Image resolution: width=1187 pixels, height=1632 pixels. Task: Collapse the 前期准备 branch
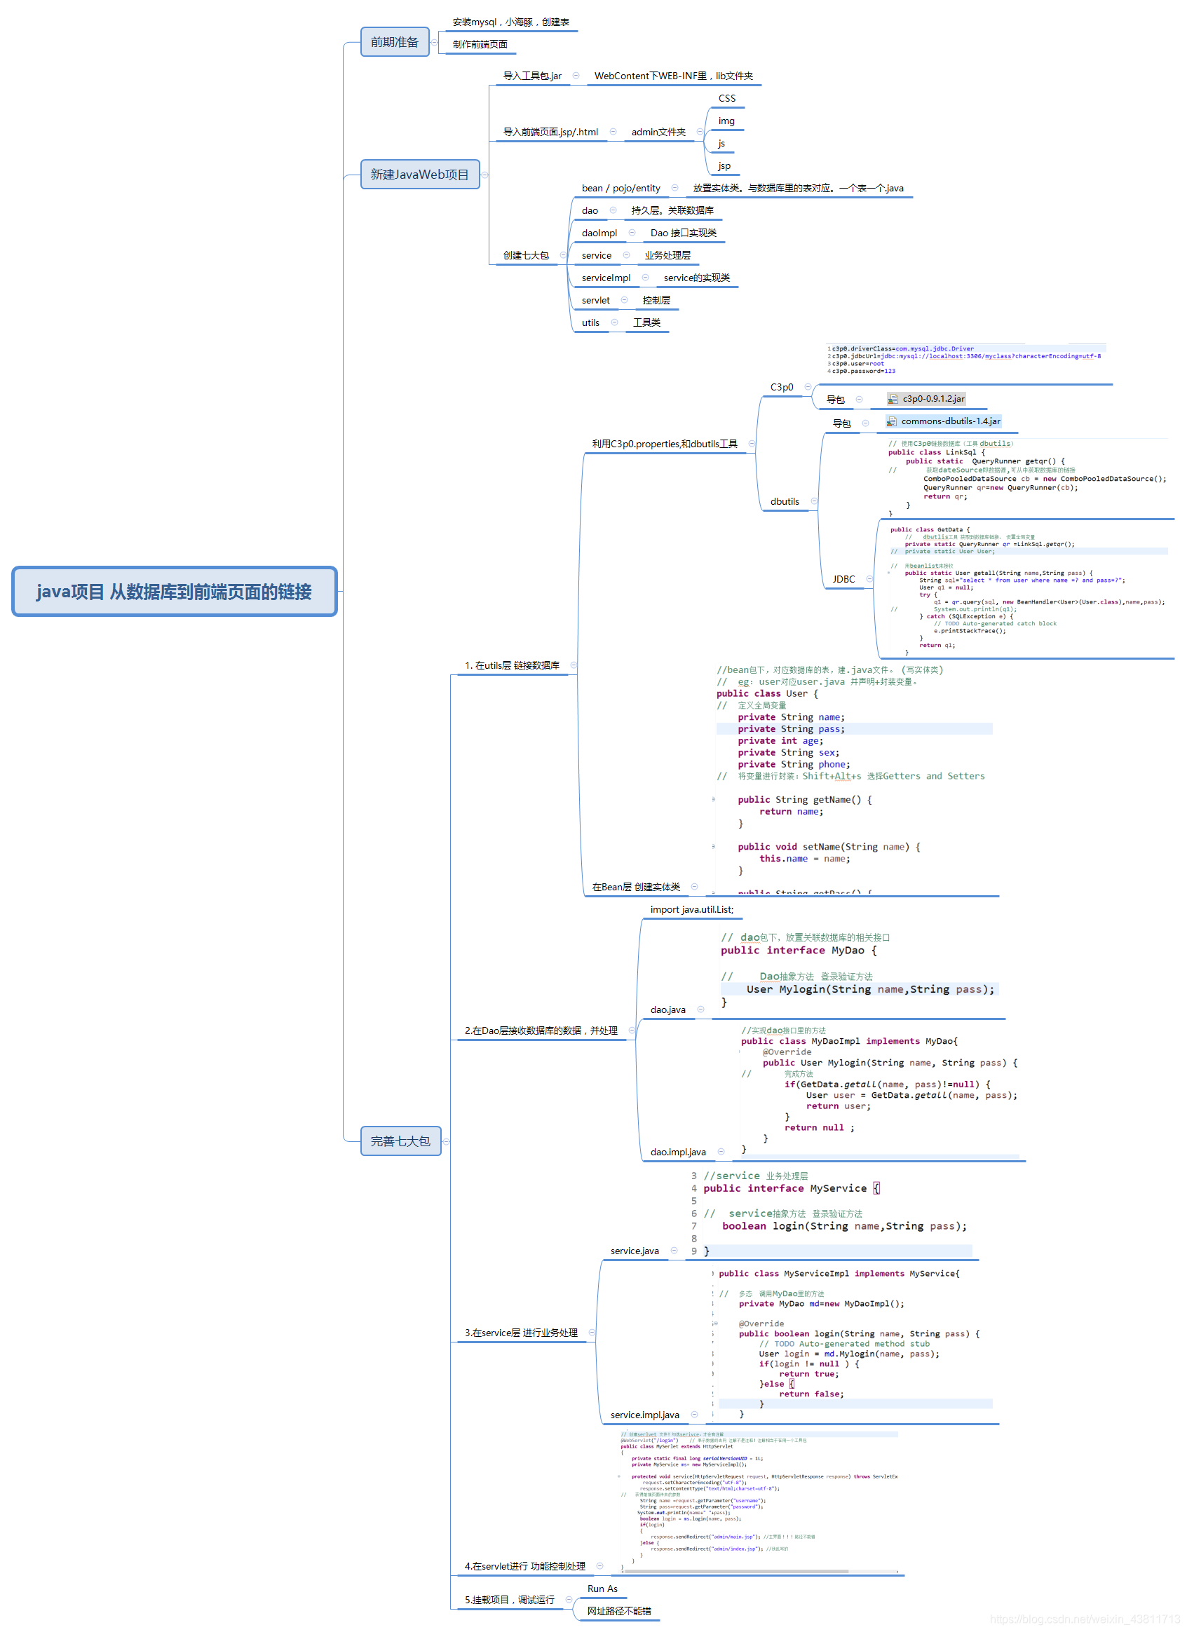coord(434,43)
